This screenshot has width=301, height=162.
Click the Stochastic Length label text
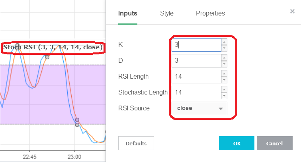(x=143, y=92)
